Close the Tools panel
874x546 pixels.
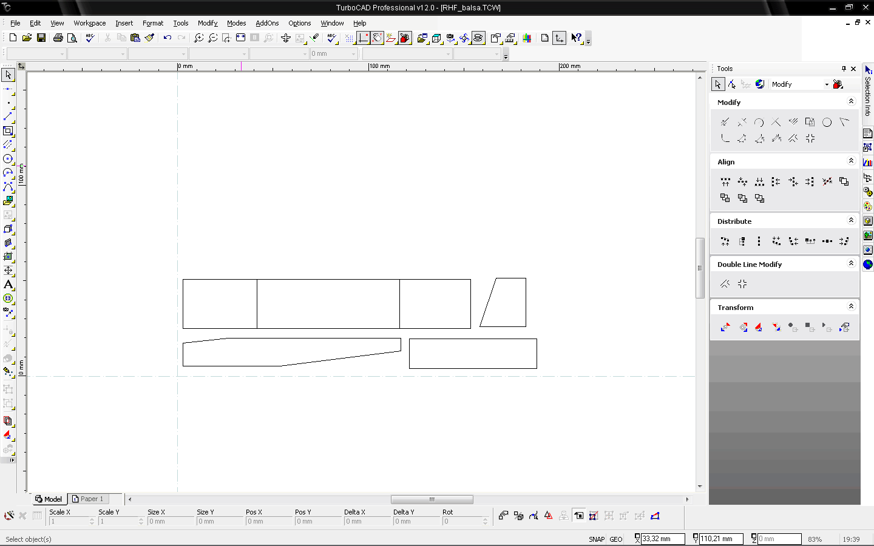(853, 69)
